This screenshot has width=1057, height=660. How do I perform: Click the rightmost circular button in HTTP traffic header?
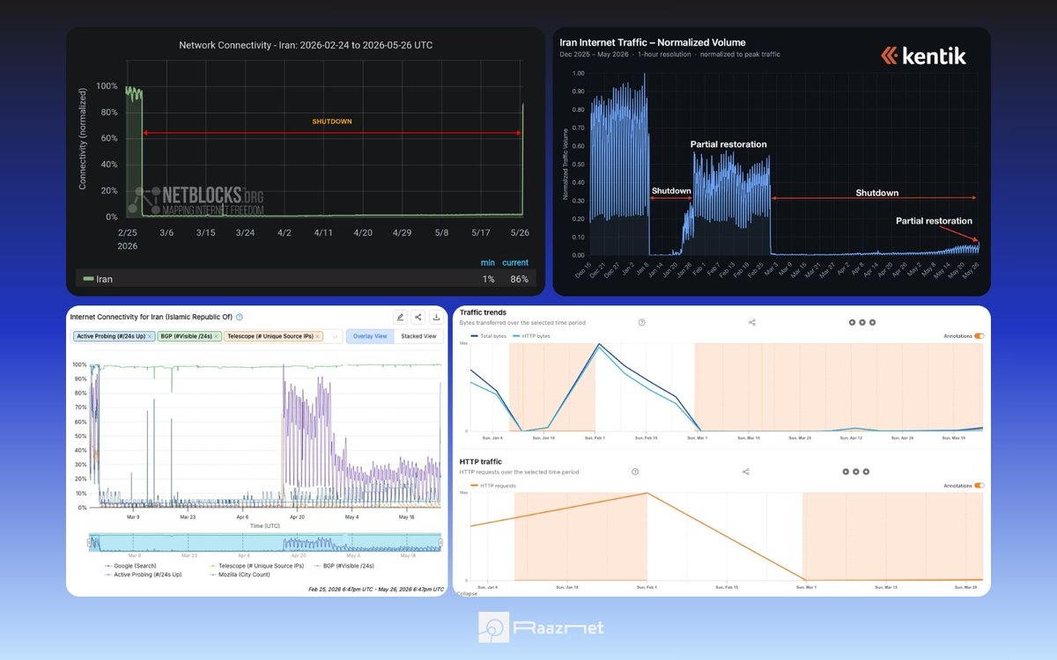click(867, 472)
